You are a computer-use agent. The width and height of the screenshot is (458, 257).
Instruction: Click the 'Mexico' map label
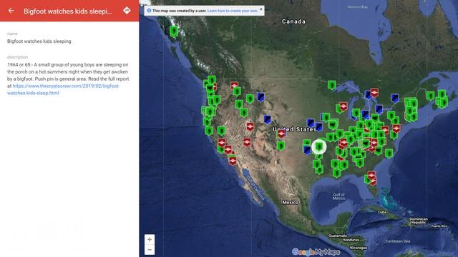tap(291, 202)
